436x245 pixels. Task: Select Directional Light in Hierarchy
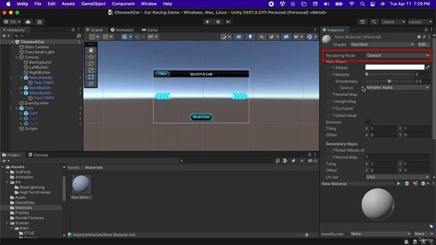[40, 52]
